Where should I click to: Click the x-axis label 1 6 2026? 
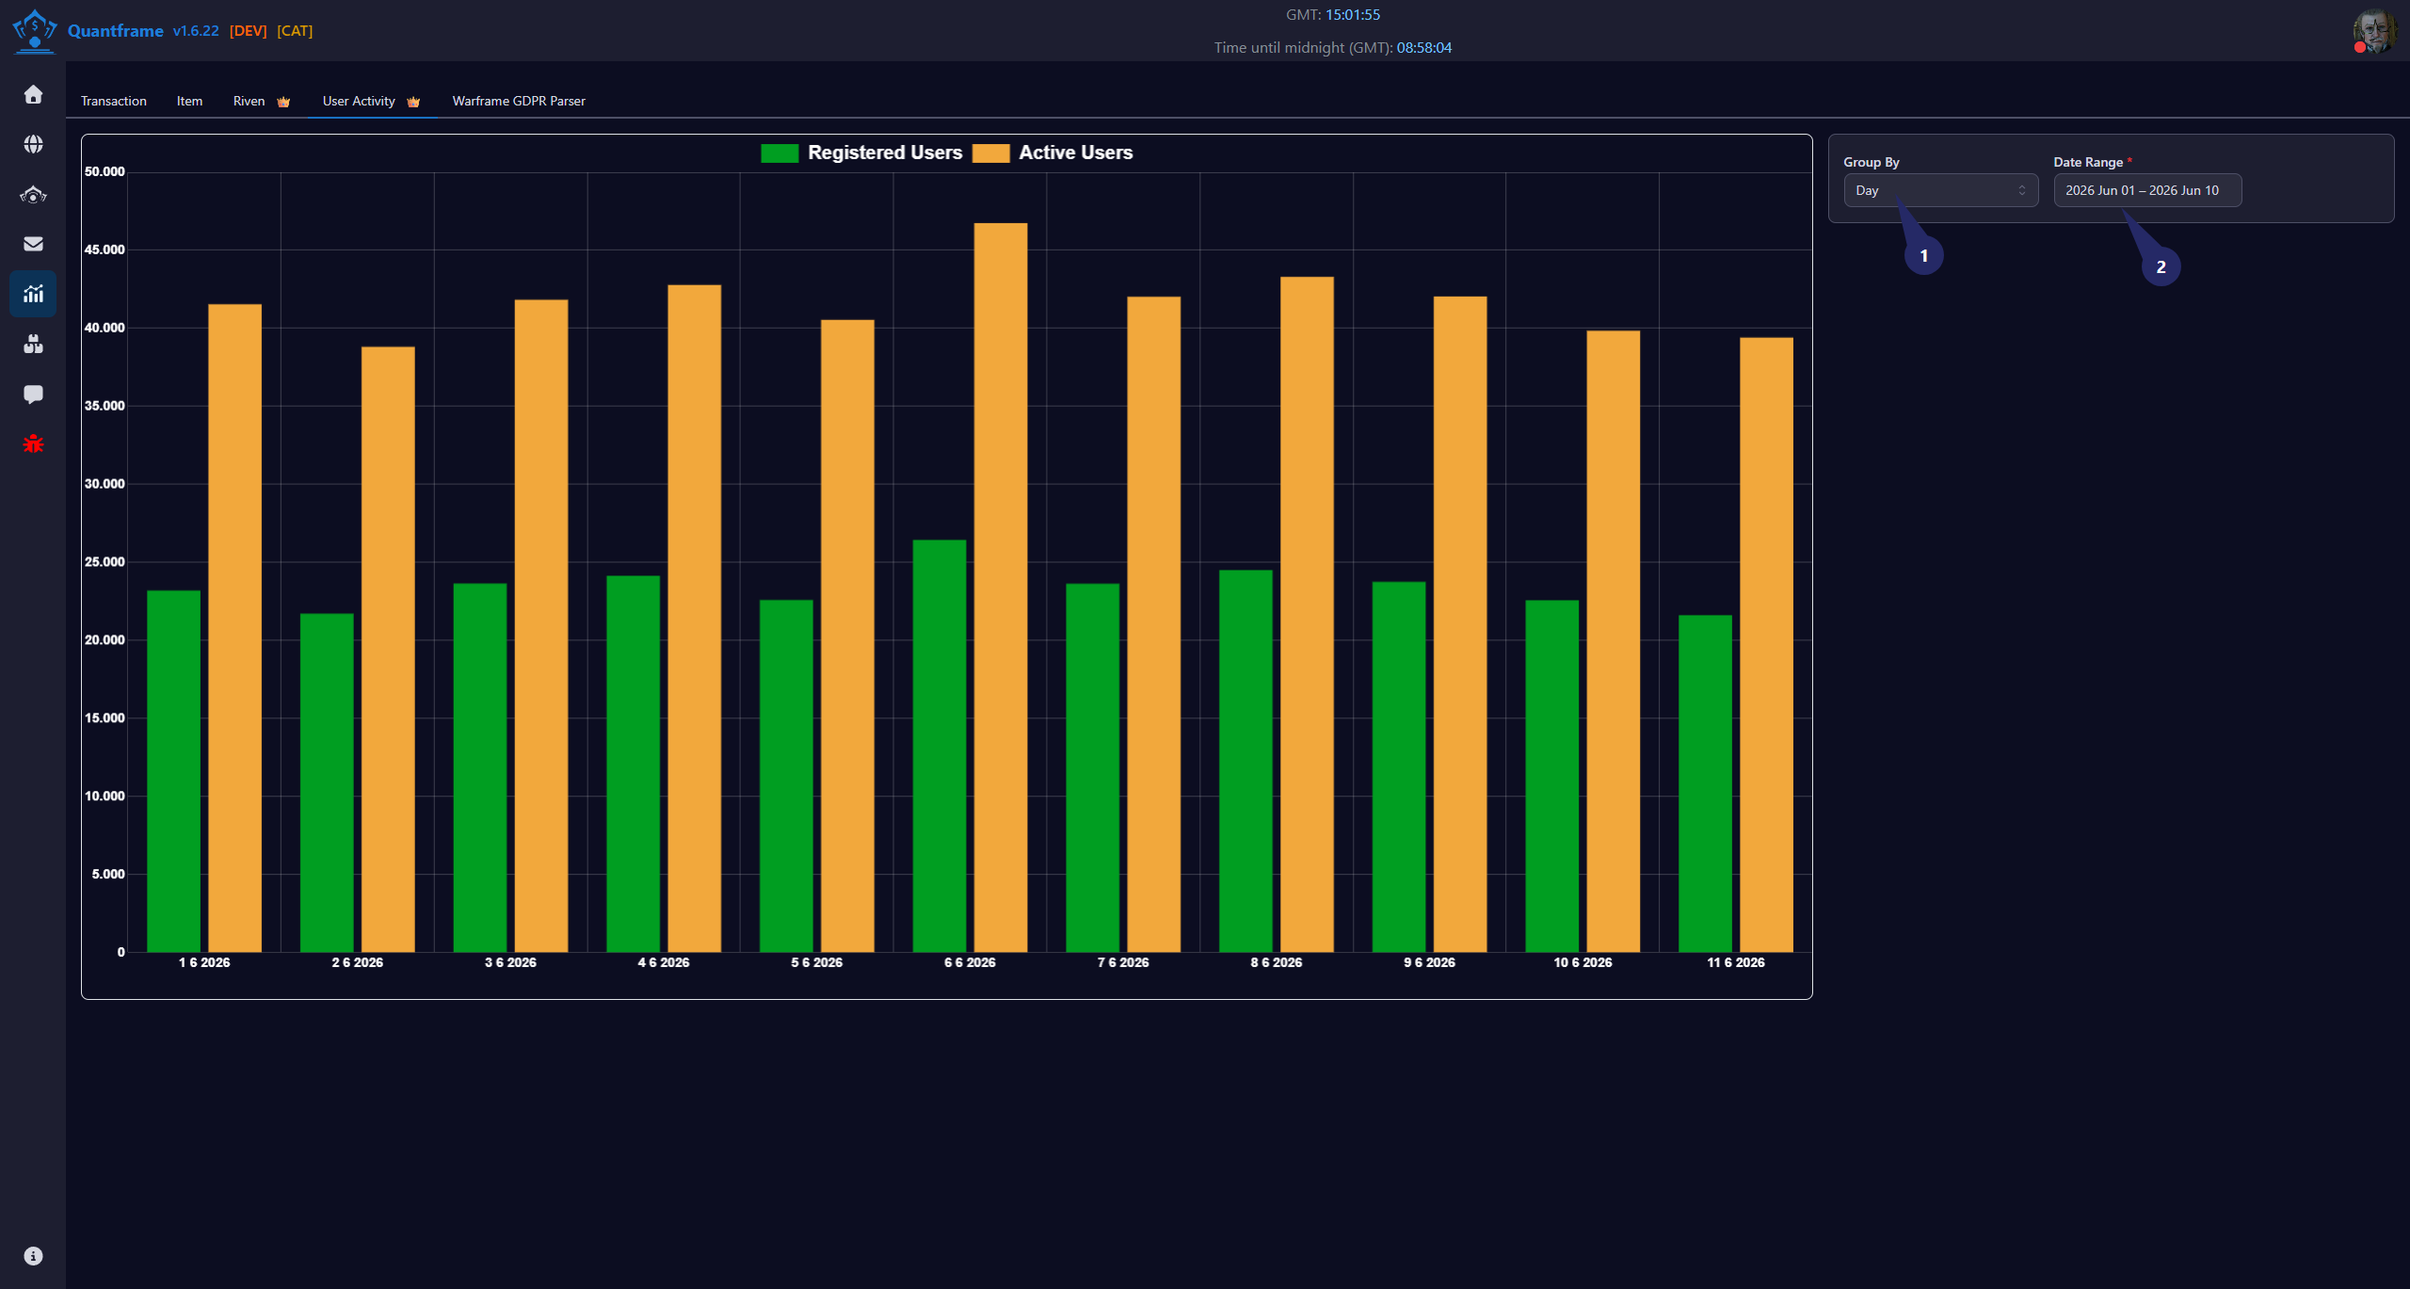point(204,962)
